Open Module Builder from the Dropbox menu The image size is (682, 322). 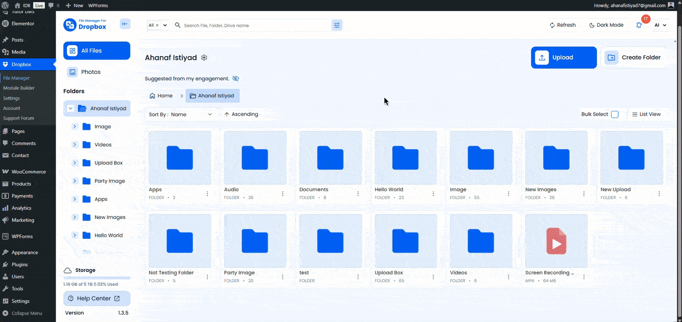[18, 88]
